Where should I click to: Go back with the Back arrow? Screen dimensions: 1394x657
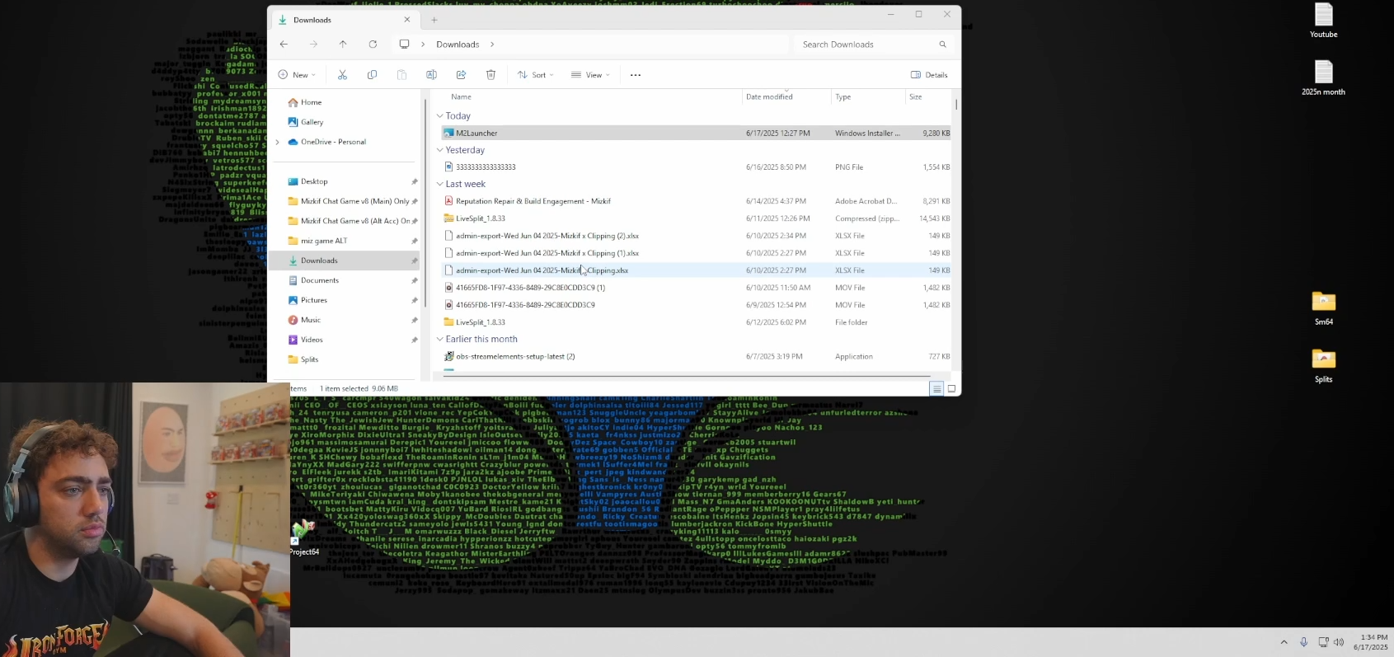[284, 45]
